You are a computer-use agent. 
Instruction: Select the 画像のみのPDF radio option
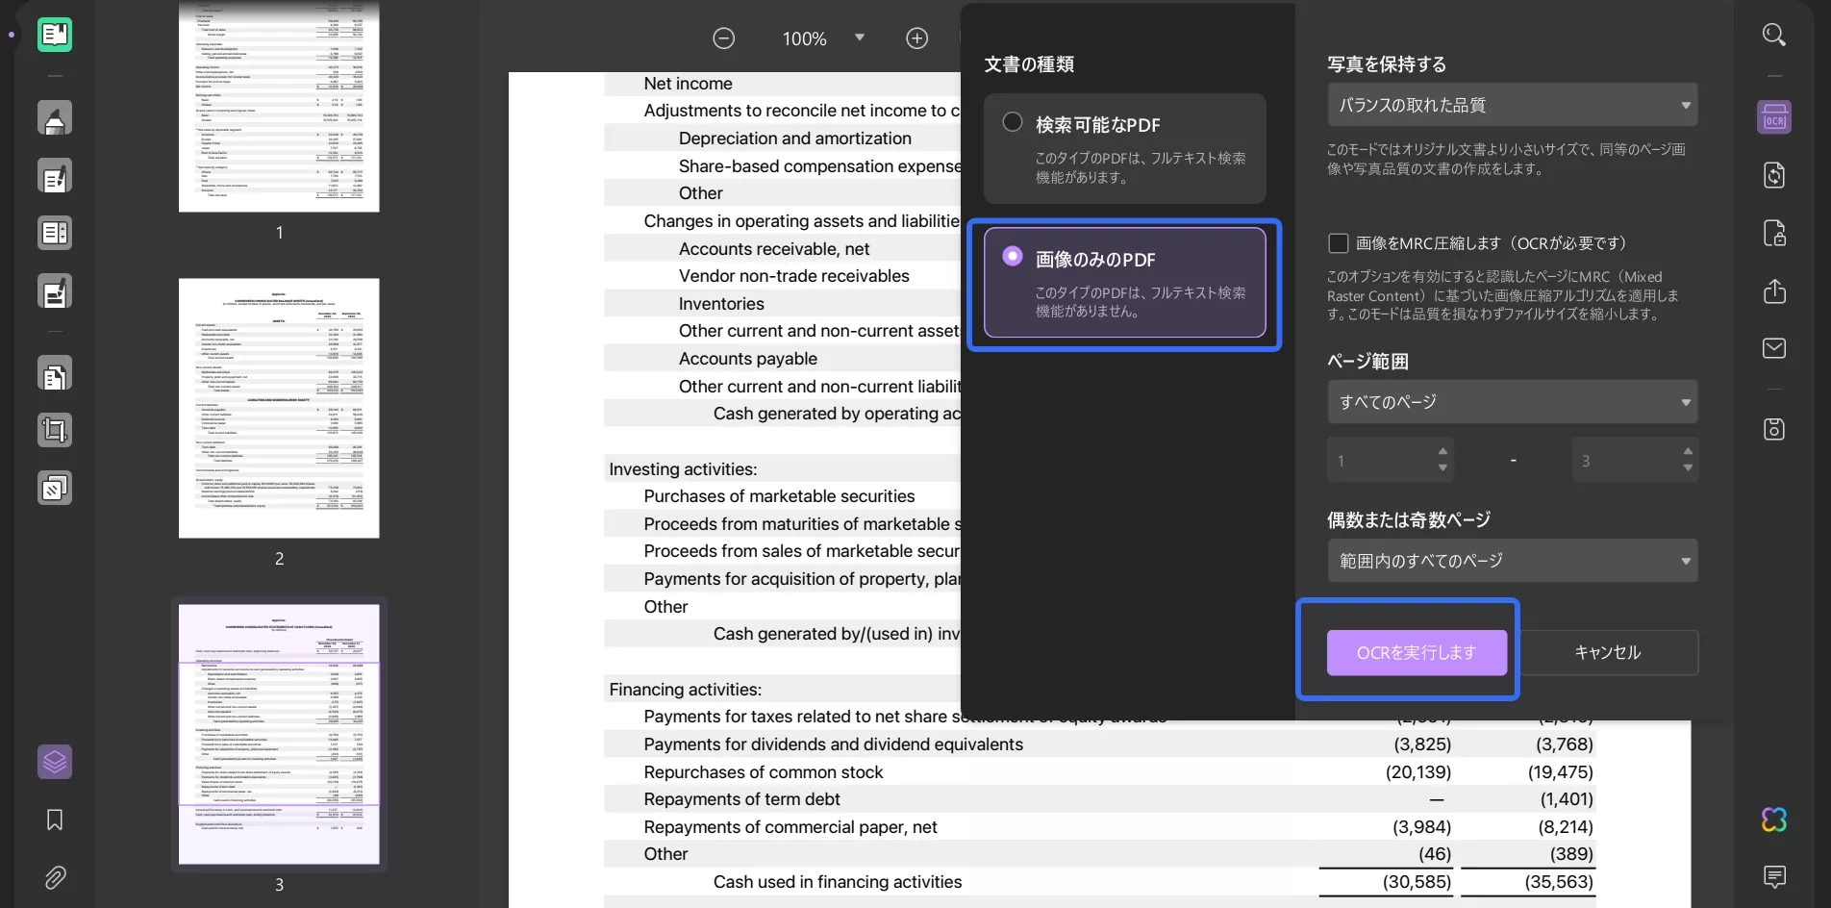(1013, 257)
